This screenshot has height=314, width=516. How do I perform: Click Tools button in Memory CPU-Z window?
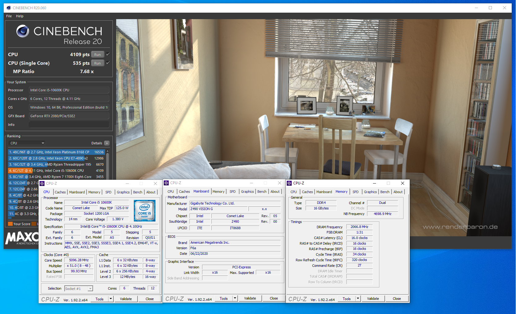(x=347, y=299)
